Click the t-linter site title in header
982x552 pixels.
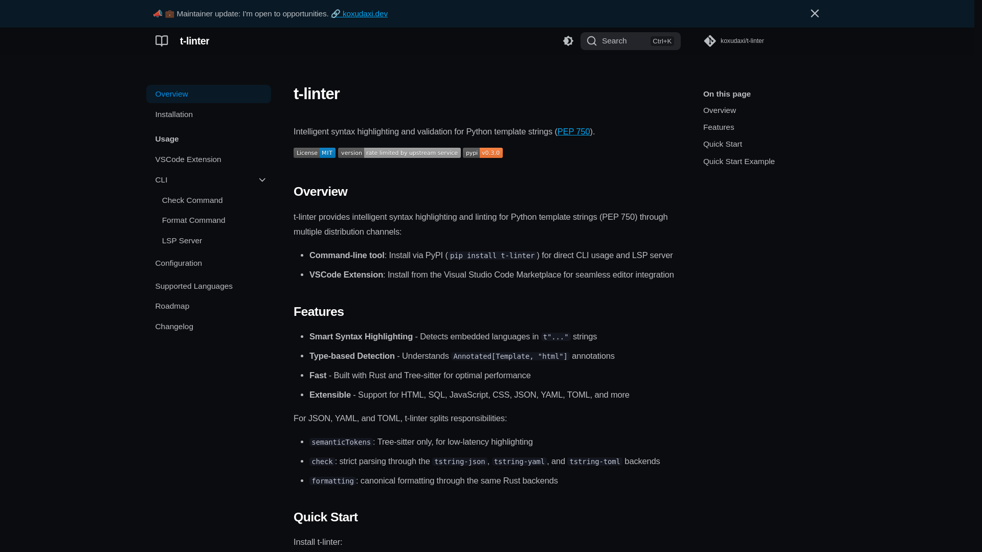point(194,41)
